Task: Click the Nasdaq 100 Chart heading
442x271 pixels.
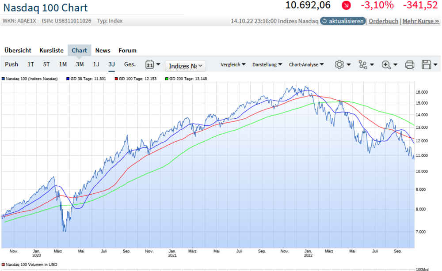Action: click(x=46, y=8)
